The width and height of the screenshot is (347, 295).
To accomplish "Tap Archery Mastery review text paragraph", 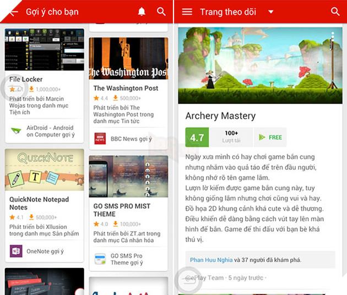I will point(254,198).
